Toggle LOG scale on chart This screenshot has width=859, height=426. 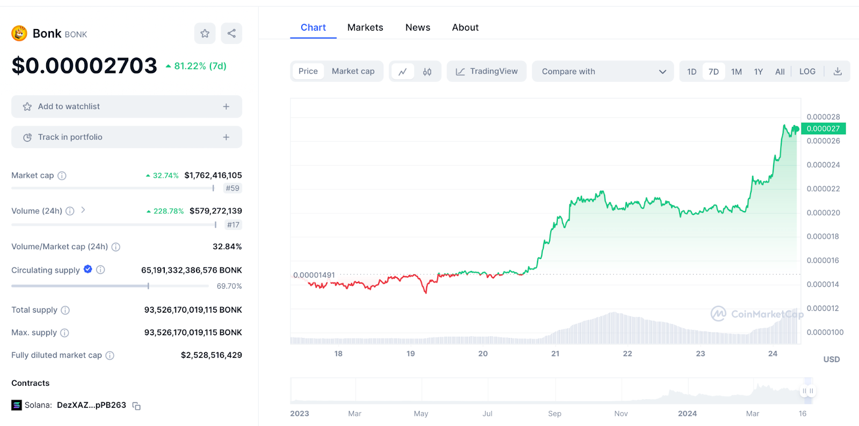(807, 71)
